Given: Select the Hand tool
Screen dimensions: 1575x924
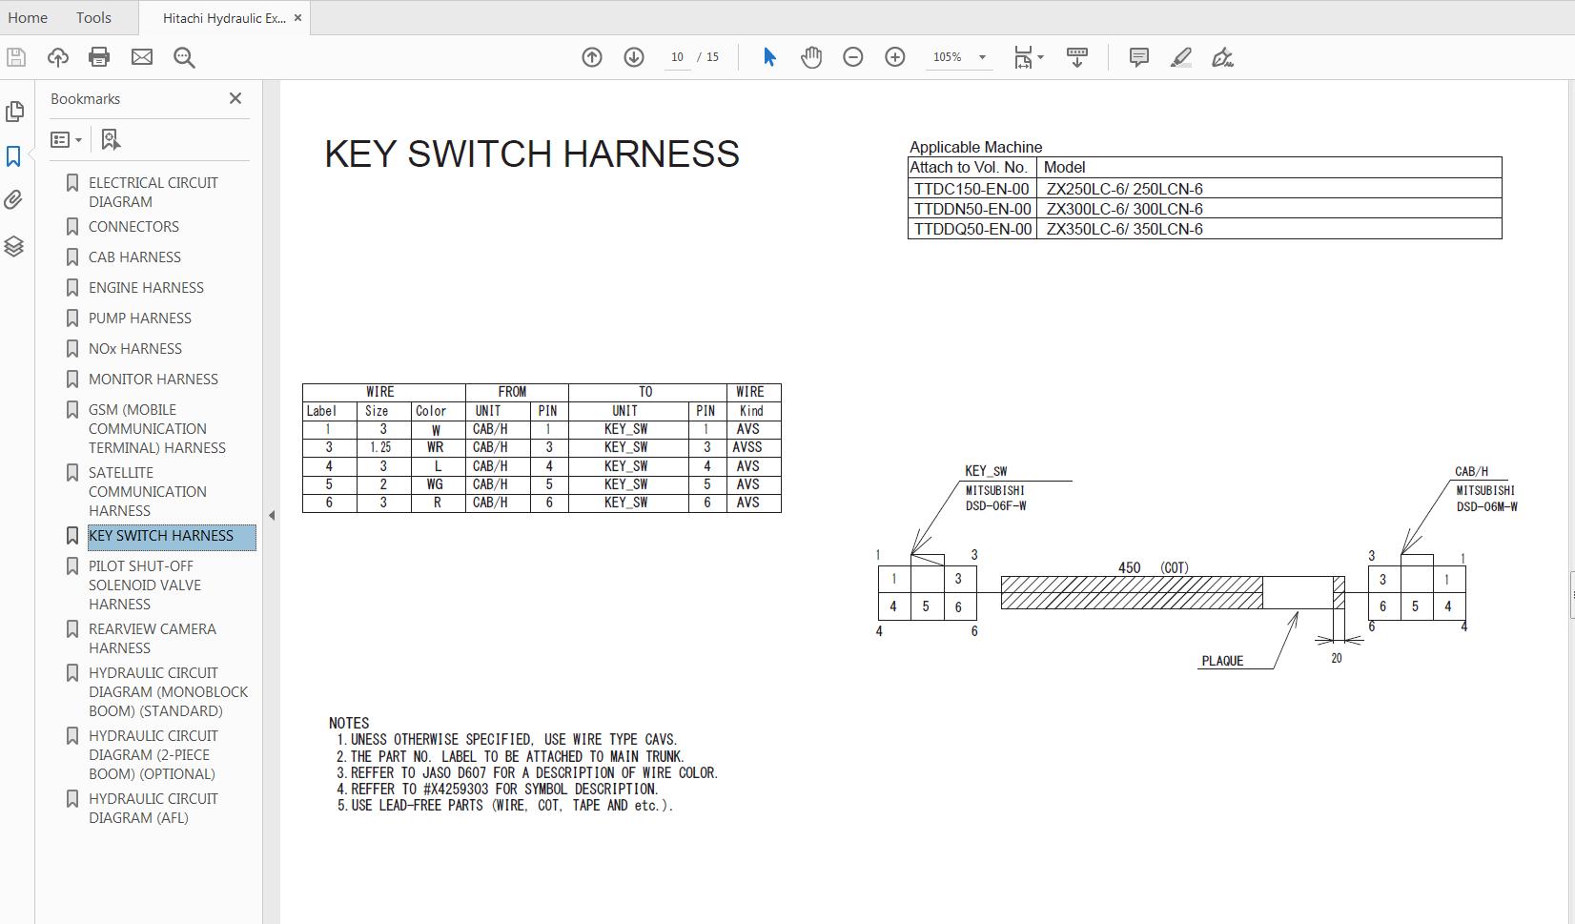Looking at the screenshot, I should pos(810,57).
